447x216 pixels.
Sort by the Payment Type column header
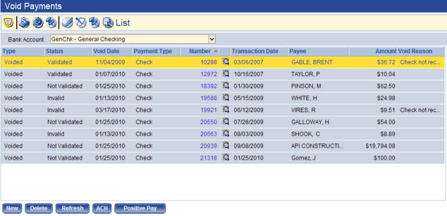coord(156,51)
